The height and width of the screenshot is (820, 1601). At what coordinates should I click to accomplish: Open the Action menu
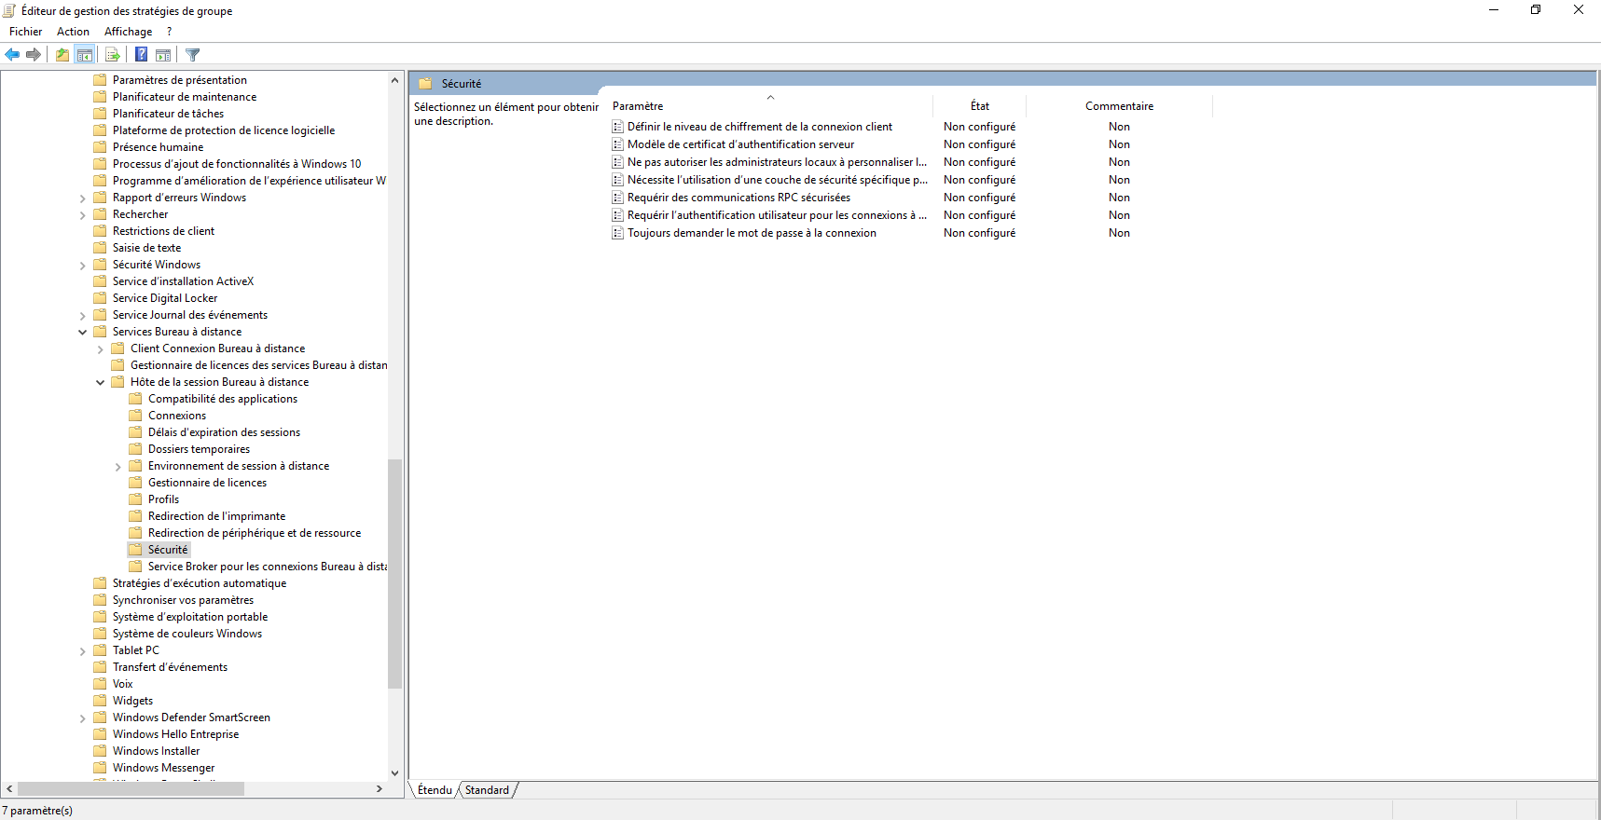click(x=73, y=32)
